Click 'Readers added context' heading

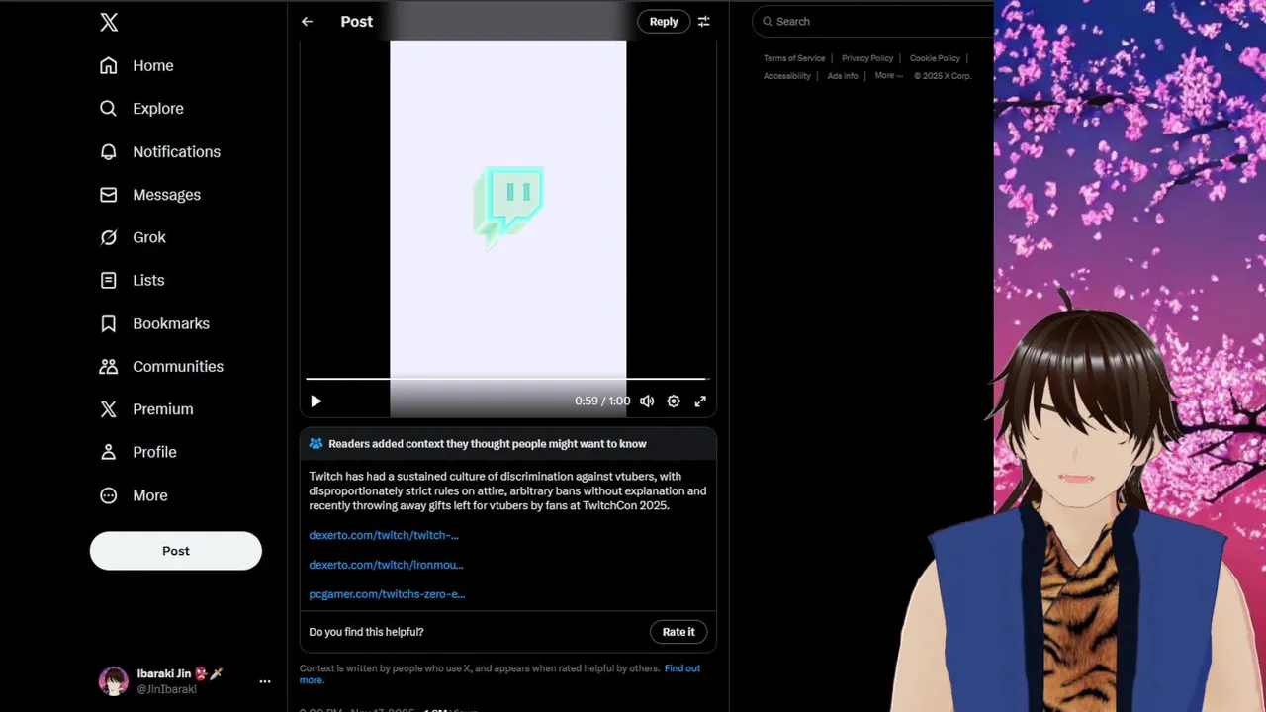488,444
